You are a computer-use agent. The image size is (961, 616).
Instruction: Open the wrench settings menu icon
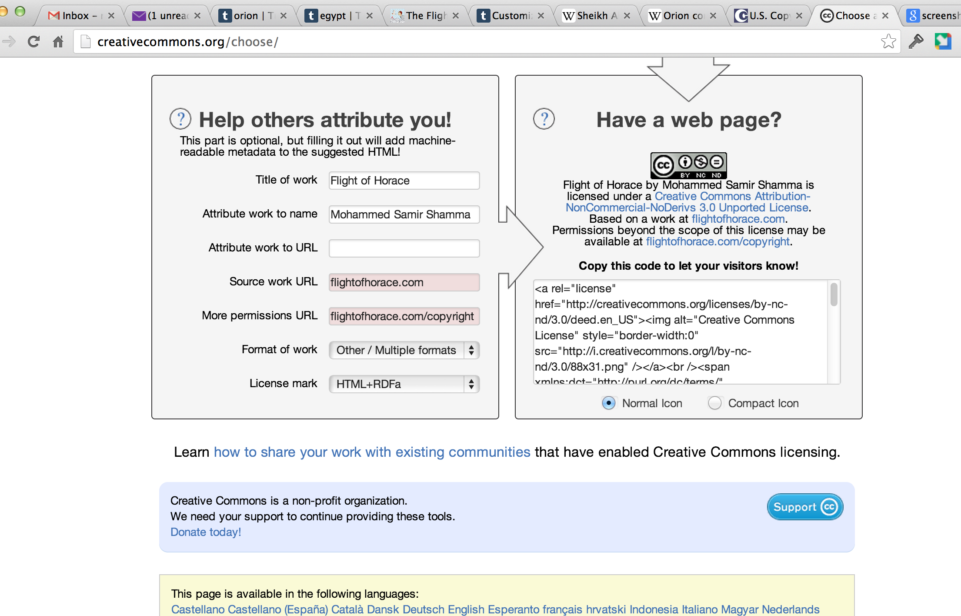[916, 42]
